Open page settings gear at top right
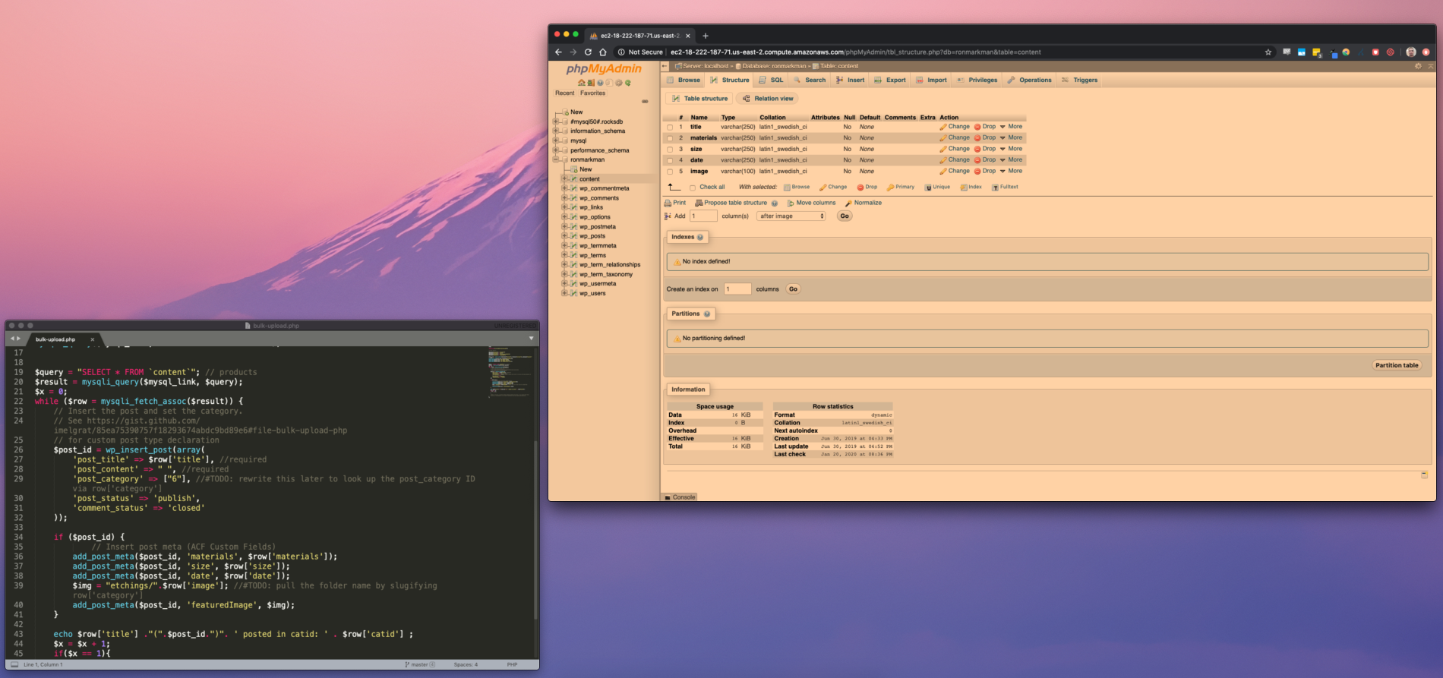 pyautogui.click(x=1417, y=66)
